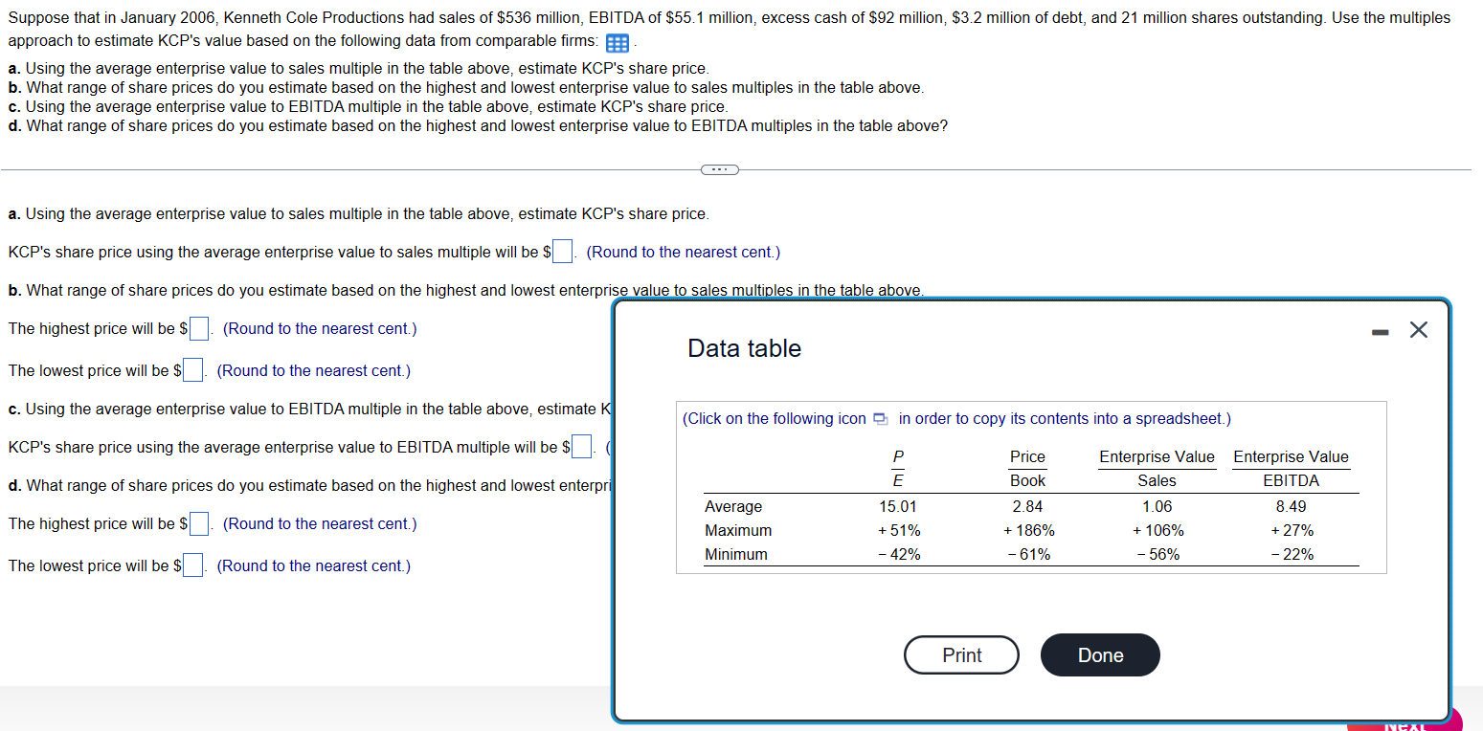Click the P/E column header
1483x731 pixels.
pos(900,468)
